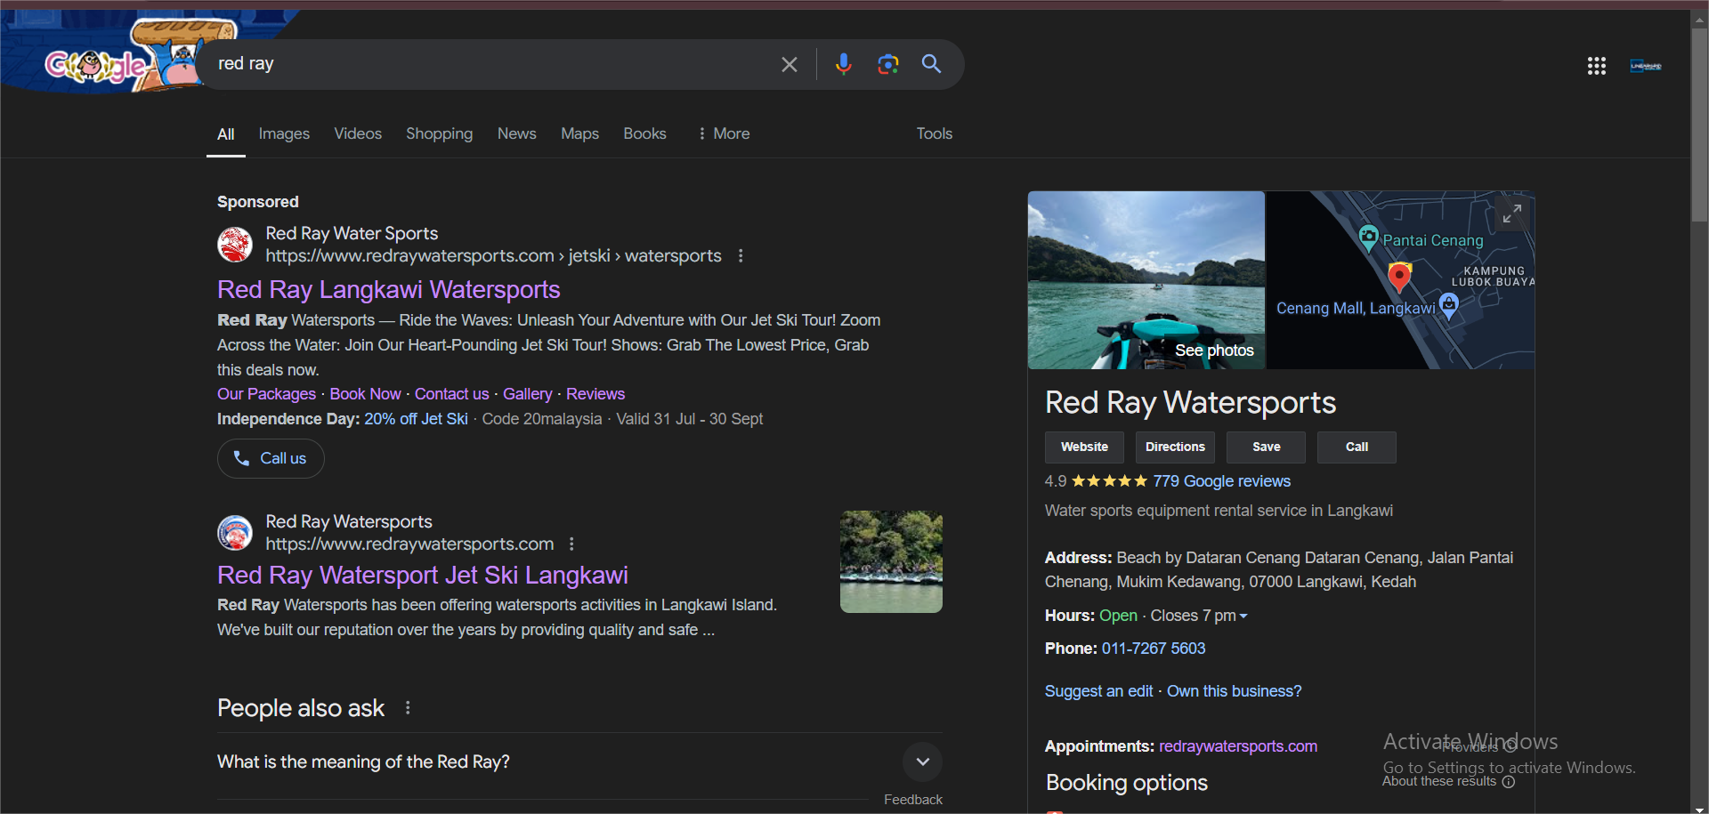Click the red location pin on map

click(x=1399, y=278)
